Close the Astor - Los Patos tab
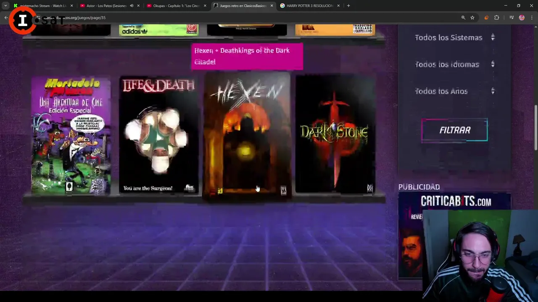Screen dimensions: 538x302 pos(138,6)
